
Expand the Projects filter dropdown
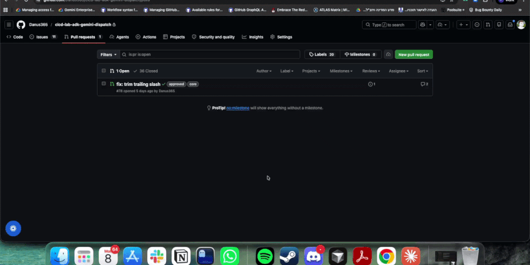[312, 71]
